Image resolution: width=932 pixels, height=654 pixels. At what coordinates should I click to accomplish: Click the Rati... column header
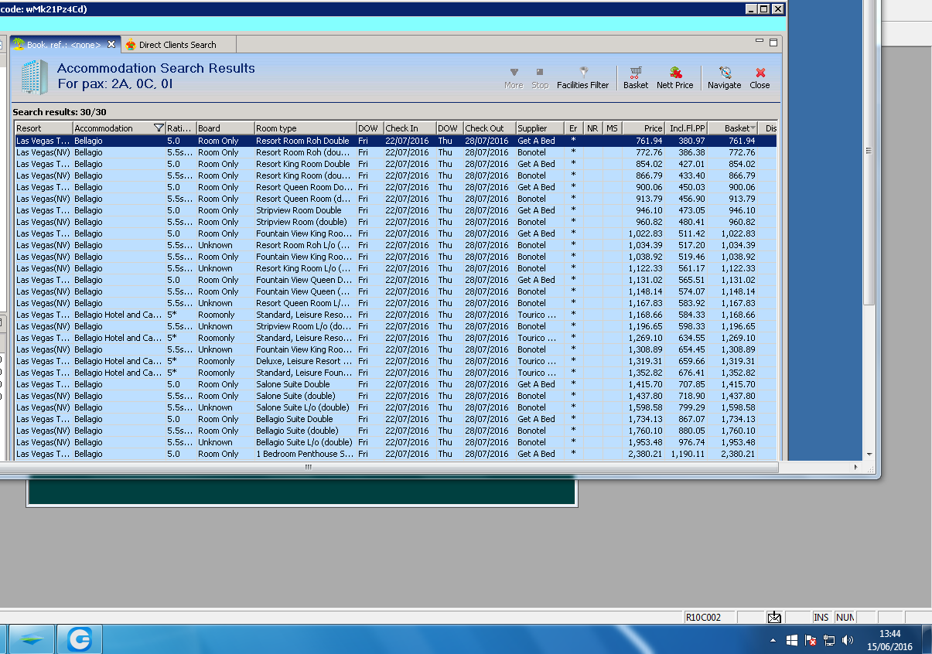coord(180,128)
